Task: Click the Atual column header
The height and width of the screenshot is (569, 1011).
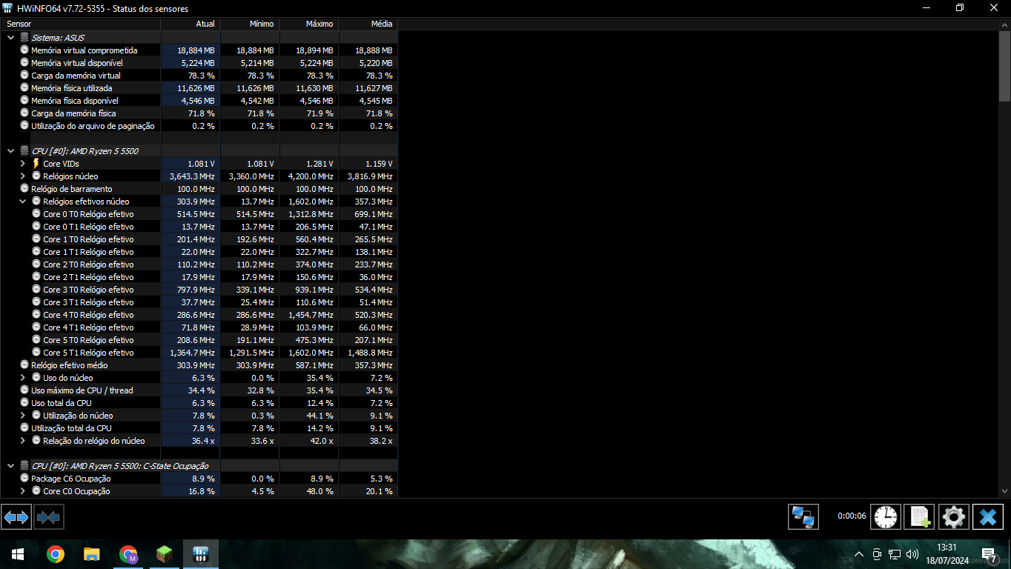Action: coord(190,24)
